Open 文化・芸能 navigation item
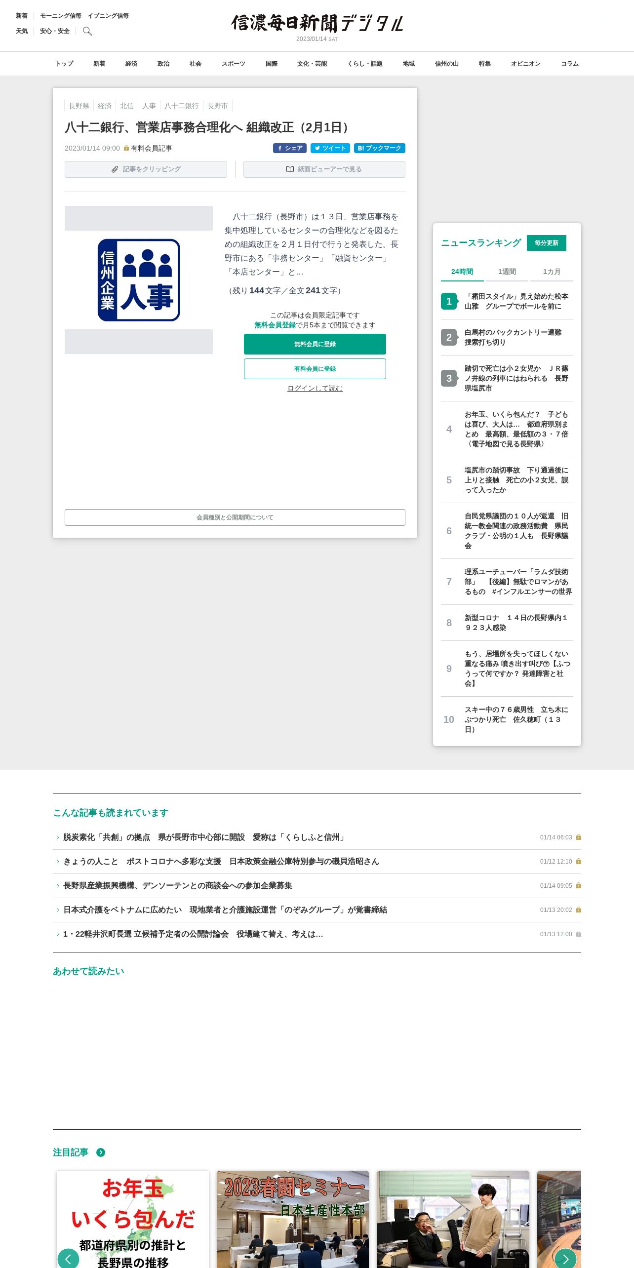This screenshot has height=1268, width=634. tap(312, 64)
